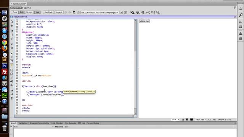Click the filter related files funnel icon
Image resolution: width=244 pixels, height=137 pixels.
[235, 8]
